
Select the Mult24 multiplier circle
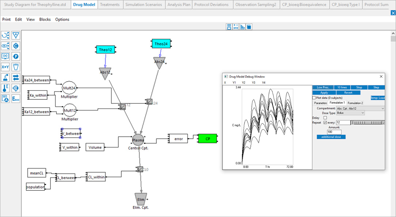tap(69, 88)
